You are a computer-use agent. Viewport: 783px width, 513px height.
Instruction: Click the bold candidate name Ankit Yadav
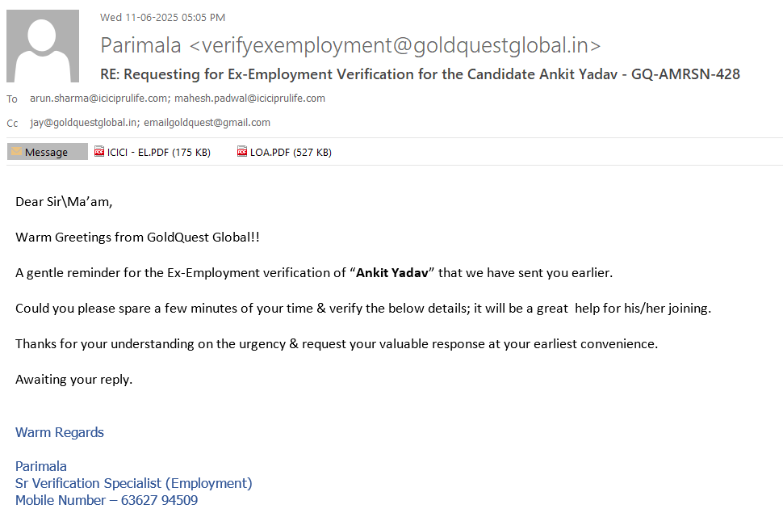[x=392, y=272]
